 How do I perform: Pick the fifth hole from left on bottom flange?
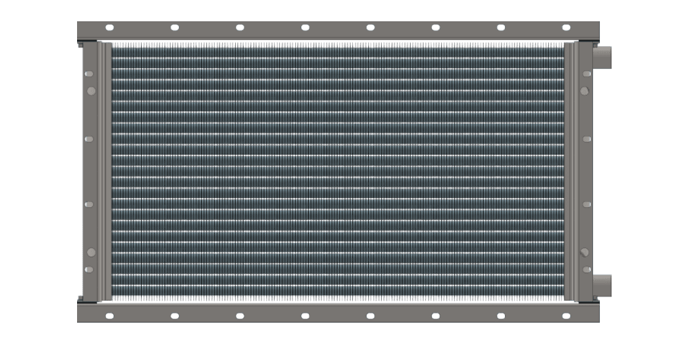coord(370,315)
